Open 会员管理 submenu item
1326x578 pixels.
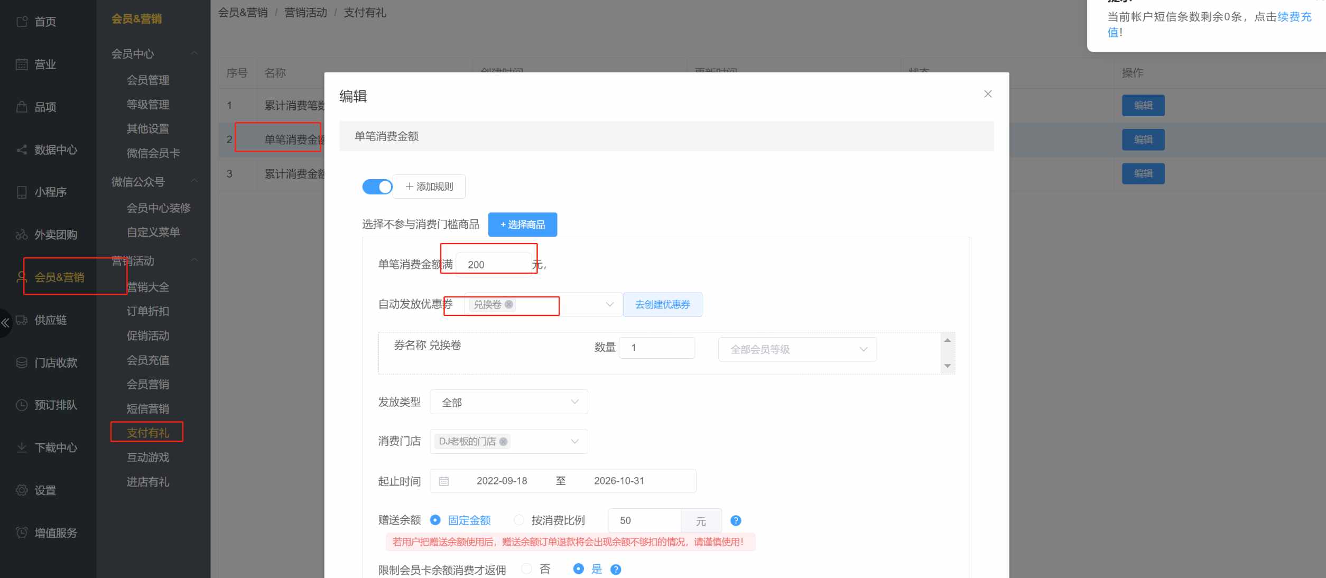[148, 80]
